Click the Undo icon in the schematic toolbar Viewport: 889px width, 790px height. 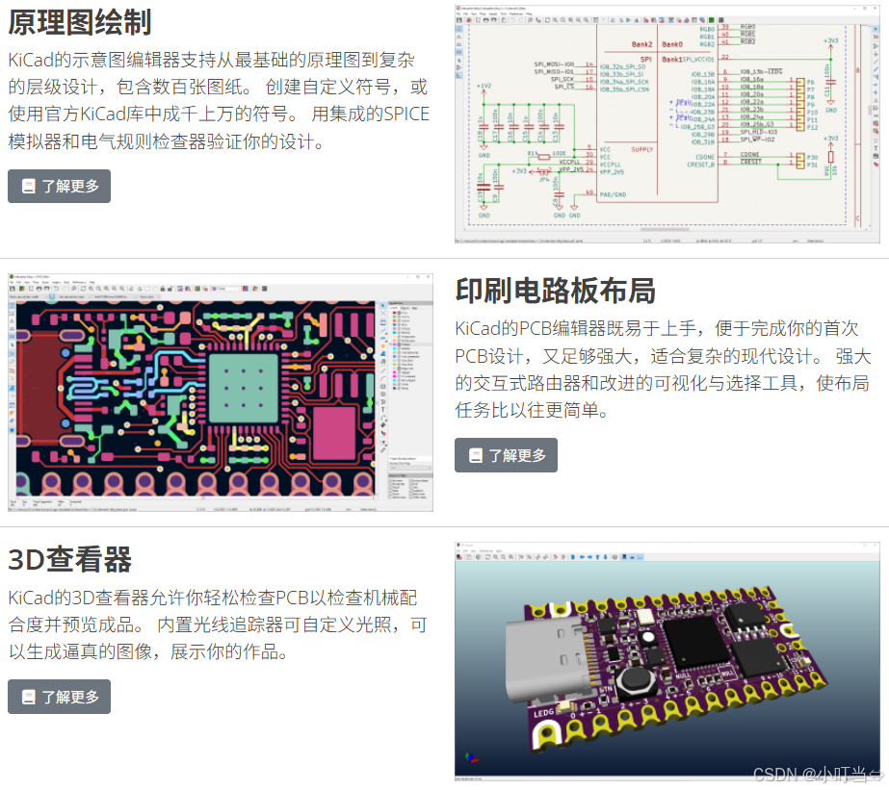pos(512,20)
